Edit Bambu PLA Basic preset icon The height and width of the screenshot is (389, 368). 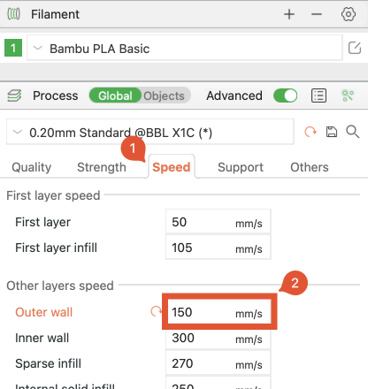click(x=355, y=48)
